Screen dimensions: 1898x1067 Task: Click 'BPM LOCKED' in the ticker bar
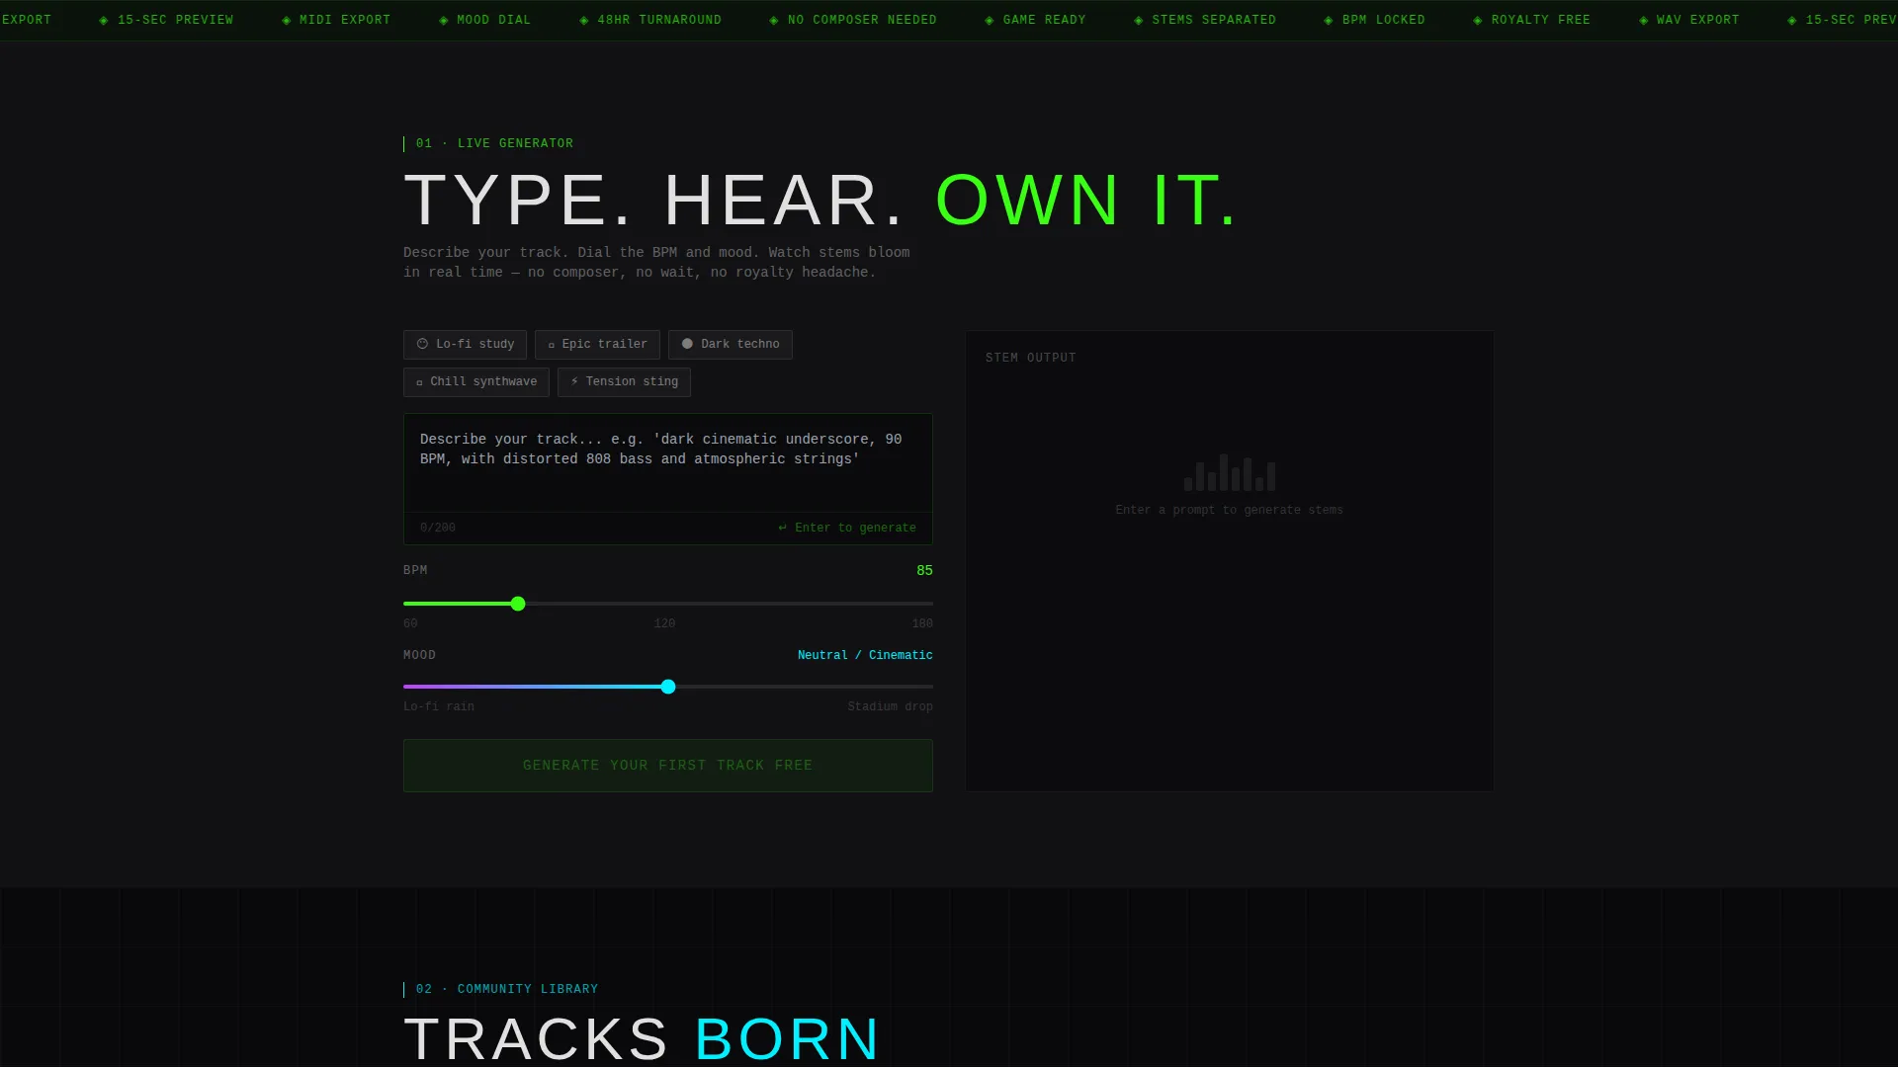point(1384,20)
